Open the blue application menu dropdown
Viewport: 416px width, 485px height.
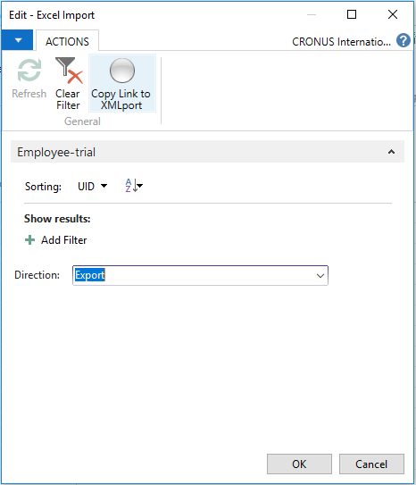(x=17, y=40)
